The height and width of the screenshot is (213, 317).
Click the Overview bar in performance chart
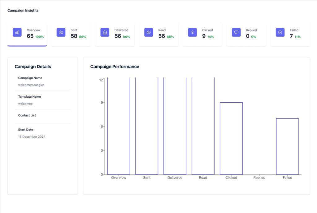pyautogui.click(x=119, y=126)
